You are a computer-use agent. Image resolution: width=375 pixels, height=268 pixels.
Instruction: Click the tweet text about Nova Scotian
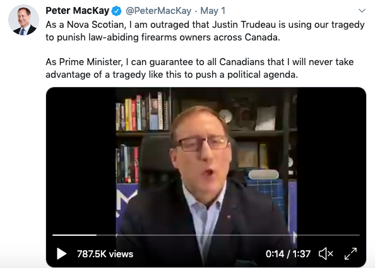[x=205, y=31]
